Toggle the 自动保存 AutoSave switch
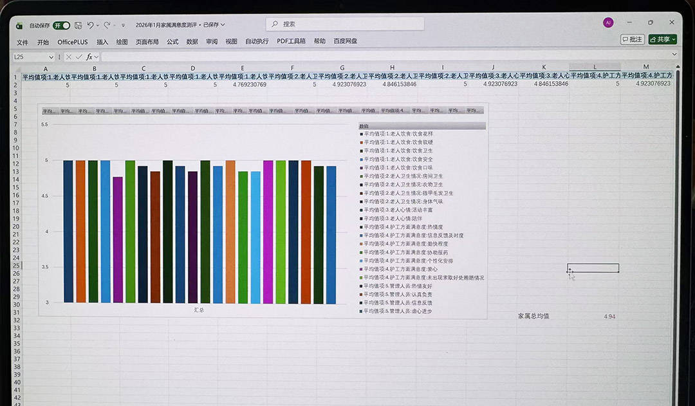Image resolution: width=695 pixels, height=406 pixels. (x=61, y=25)
